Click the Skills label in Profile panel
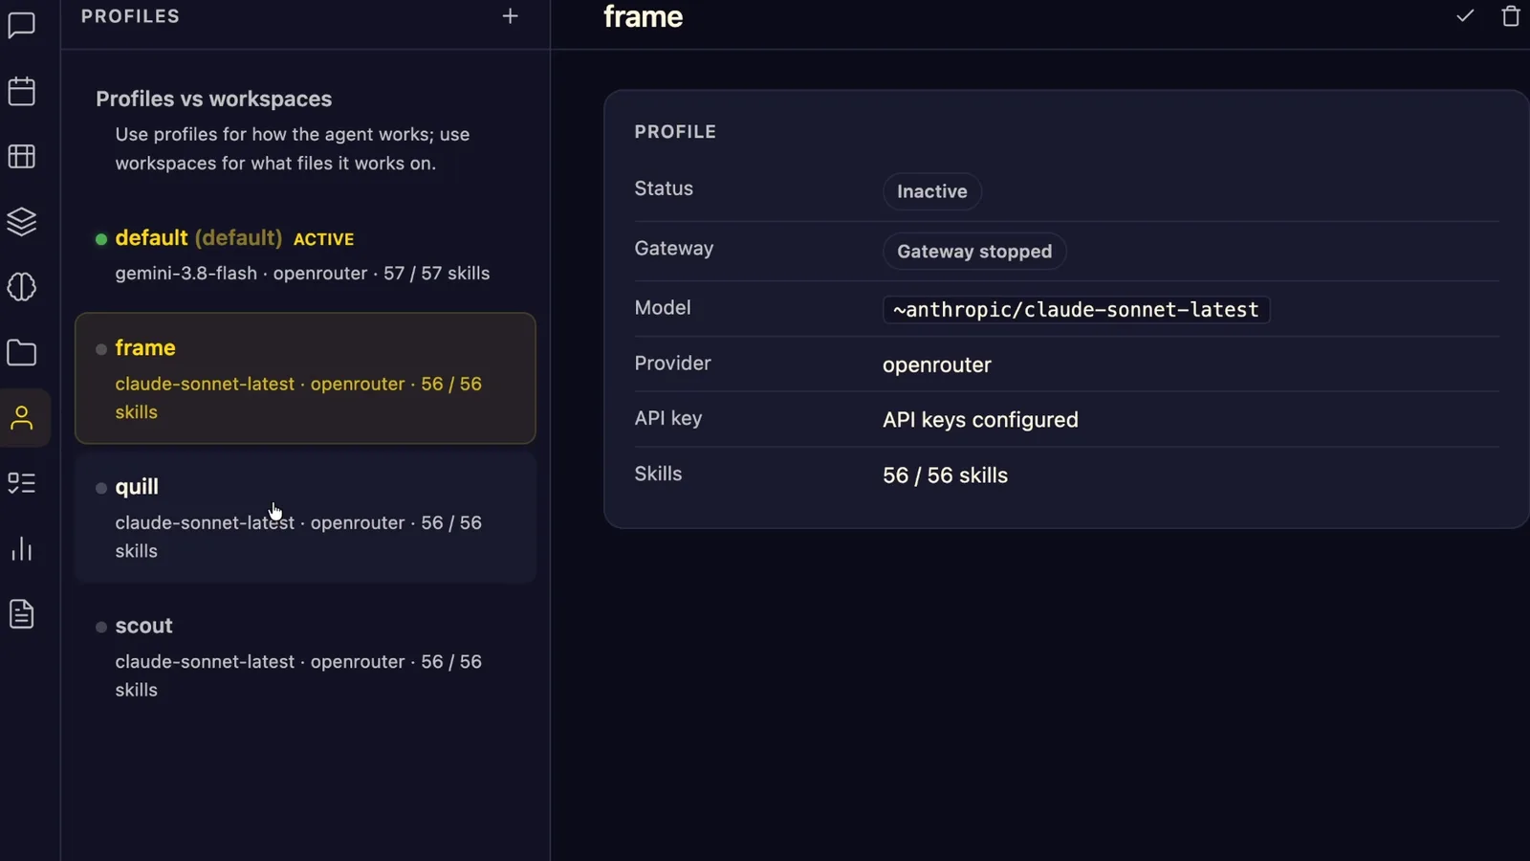The height and width of the screenshot is (861, 1530). point(658,474)
